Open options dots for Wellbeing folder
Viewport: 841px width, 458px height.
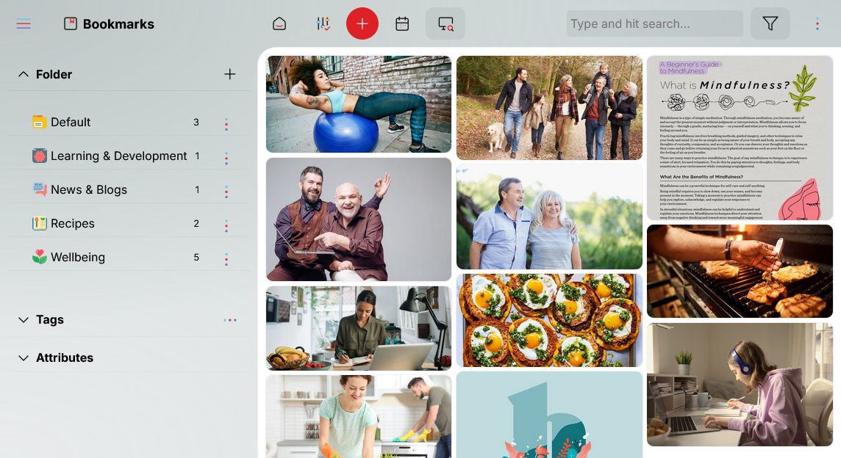(226, 258)
